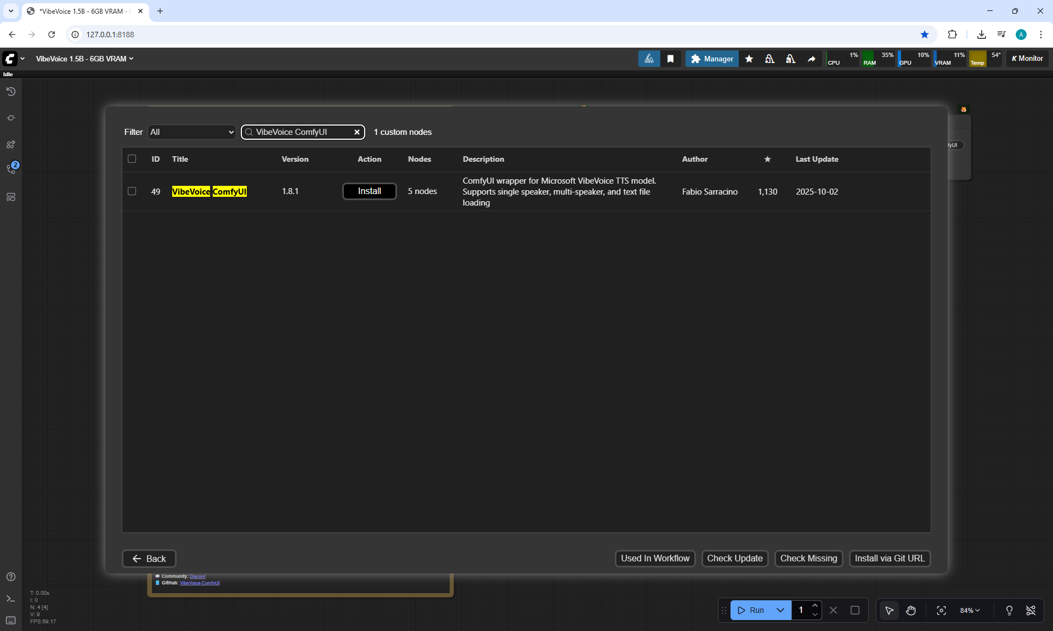Click the share arrow icon in toolbar
This screenshot has height=631, width=1053.
pyautogui.click(x=811, y=59)
